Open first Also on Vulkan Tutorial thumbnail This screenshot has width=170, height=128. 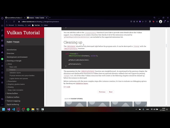(x=75, y=104)
